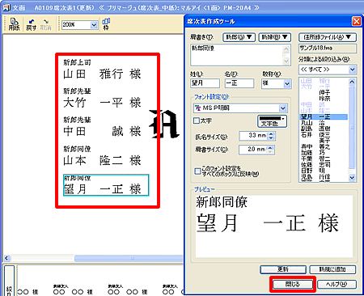Screen dimensions: 364x296
Task: Click the 山田 雅行 様 name on canvas
Action: 102,74
